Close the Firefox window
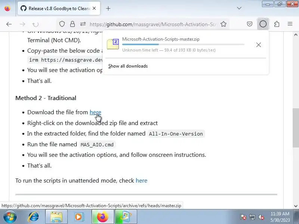This screenshot has height=224, width=299. point(292,4)
